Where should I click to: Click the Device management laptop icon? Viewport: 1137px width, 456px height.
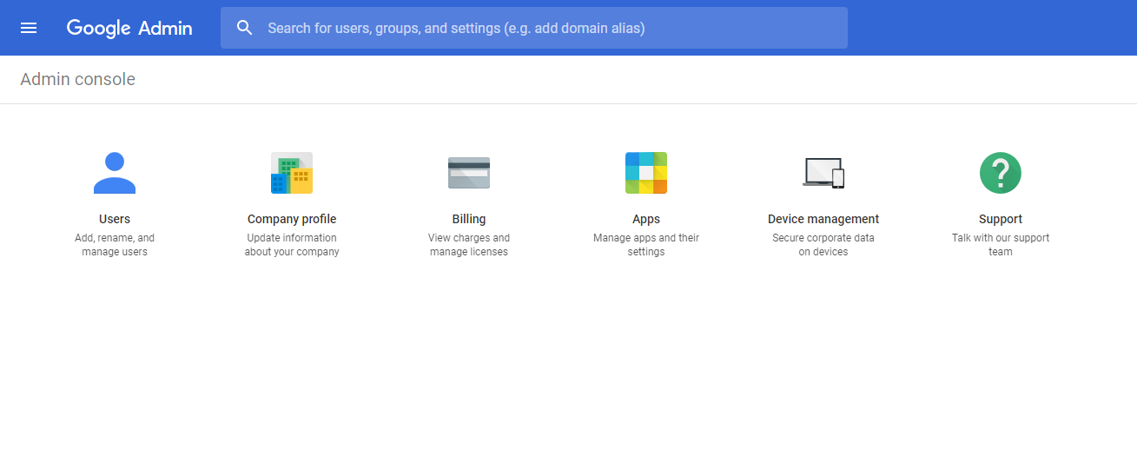823,173
